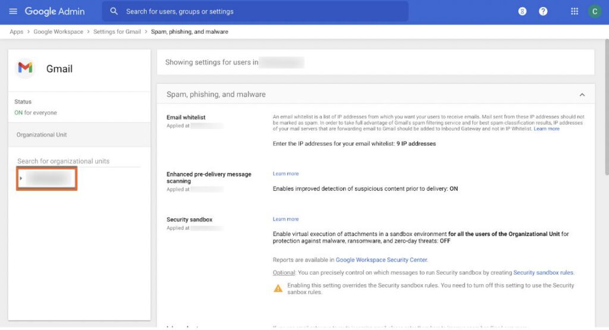This screenshot has width=609, height=330.
Task: Go to Google Workspace breadcrumb
Action: click(x=58, y=32)
